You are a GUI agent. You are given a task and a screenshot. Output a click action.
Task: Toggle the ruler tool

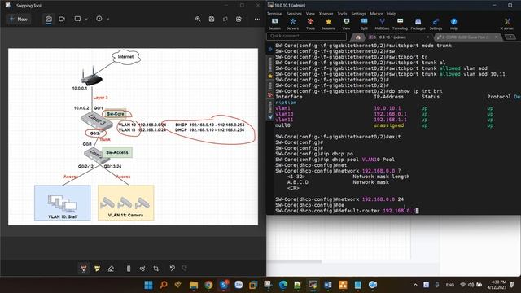pyautogui.click(x=129, y=269)
